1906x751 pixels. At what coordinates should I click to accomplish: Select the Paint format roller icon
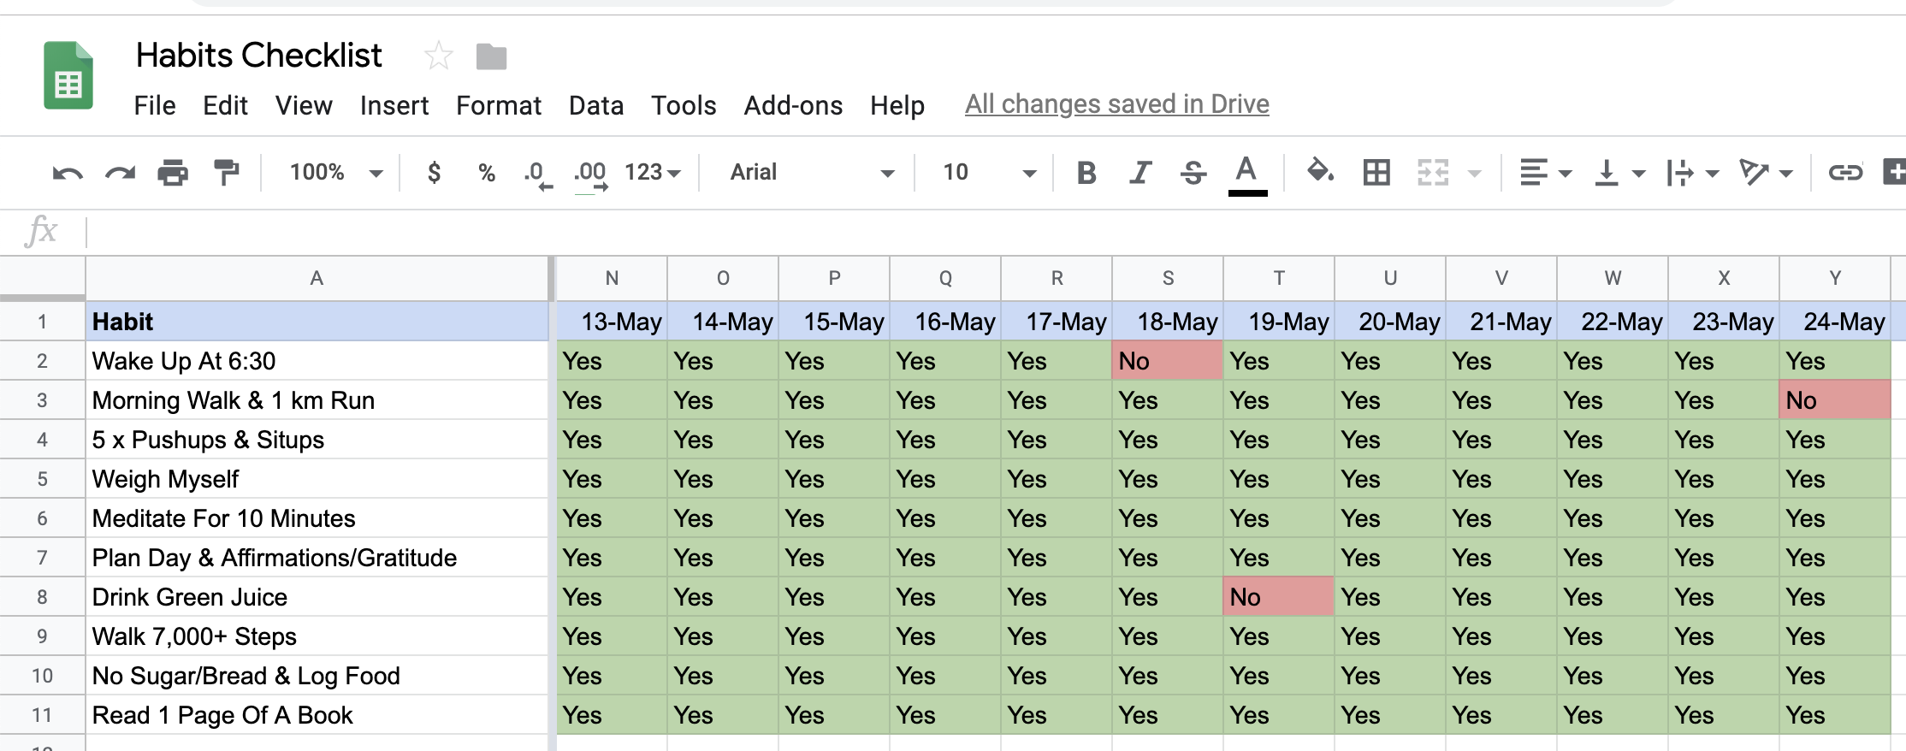click(227, 173)
